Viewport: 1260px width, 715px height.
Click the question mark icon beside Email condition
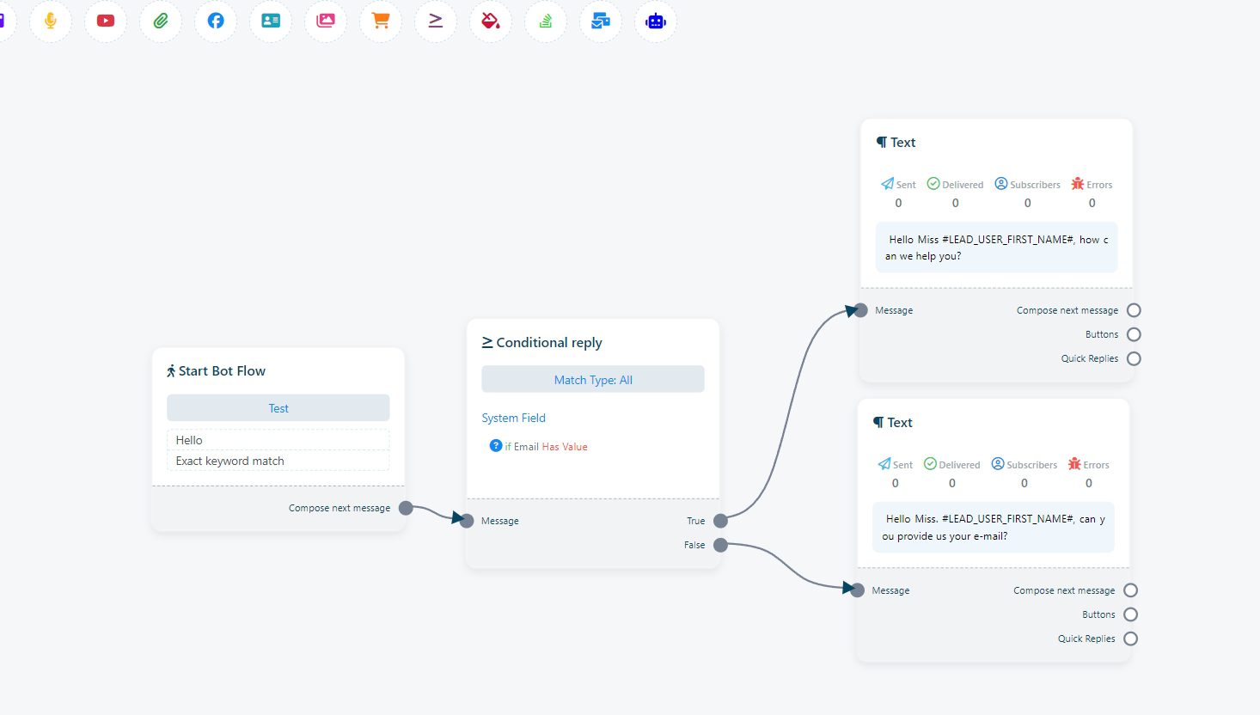coord(496,445)
